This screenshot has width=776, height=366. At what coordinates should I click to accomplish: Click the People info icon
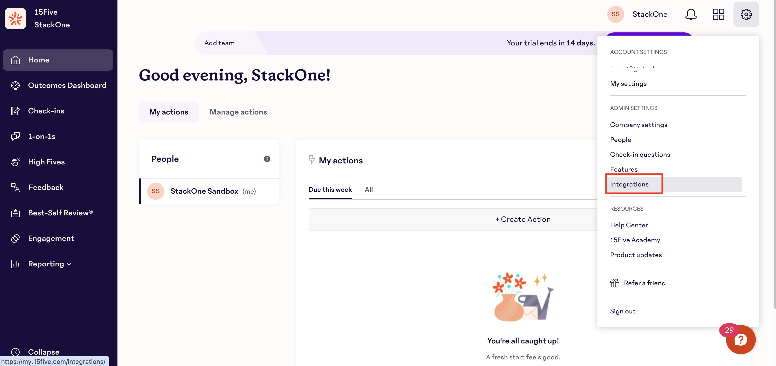[x=267, y=159]
